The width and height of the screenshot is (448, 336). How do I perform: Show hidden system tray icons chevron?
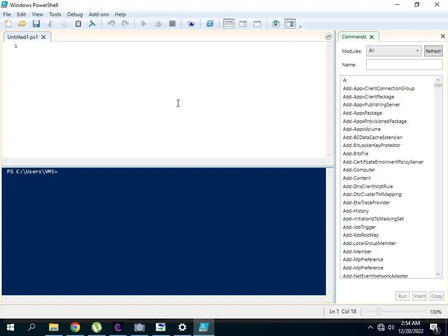coord(370,327)
